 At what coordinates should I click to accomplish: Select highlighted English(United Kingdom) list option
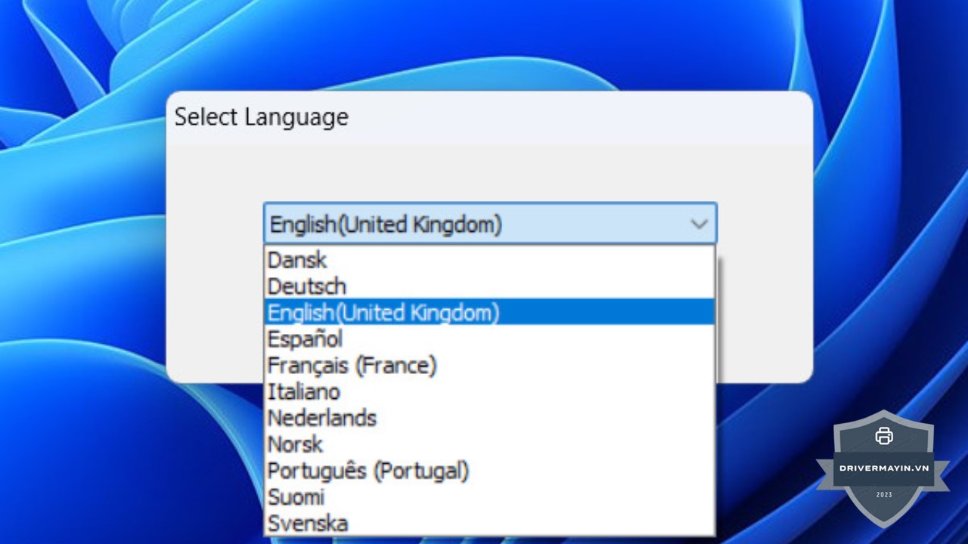tap(384, 312)
